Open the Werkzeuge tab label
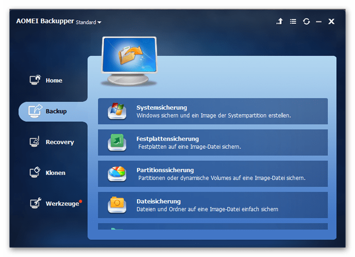 tap(62, 203)
